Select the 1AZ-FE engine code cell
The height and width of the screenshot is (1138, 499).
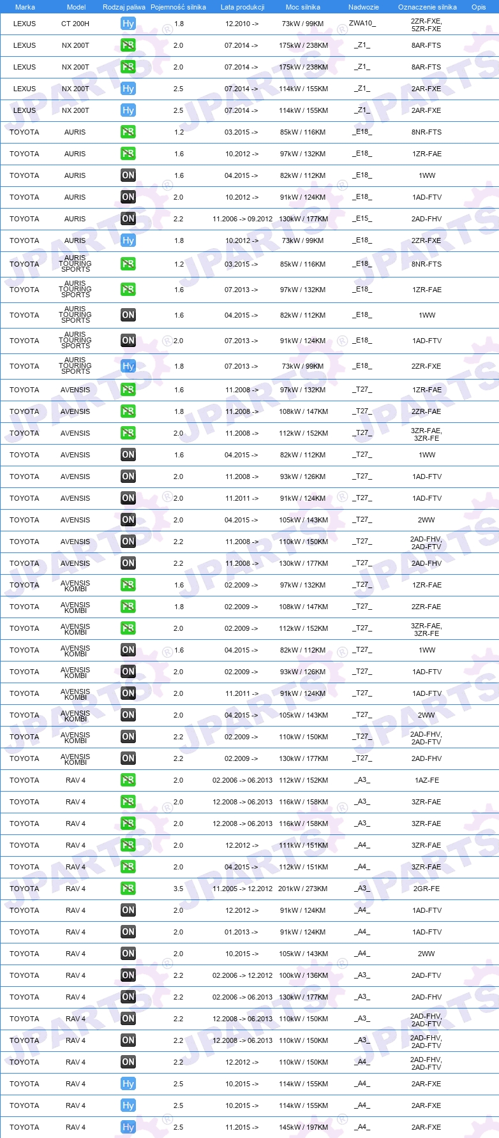(x=426, y=780)
